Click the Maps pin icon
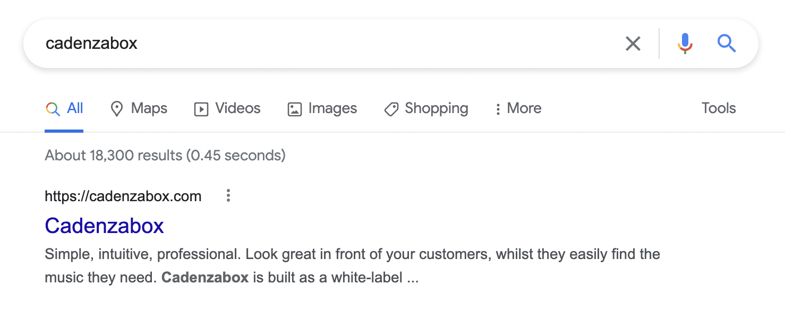 (x=116, y=109)
